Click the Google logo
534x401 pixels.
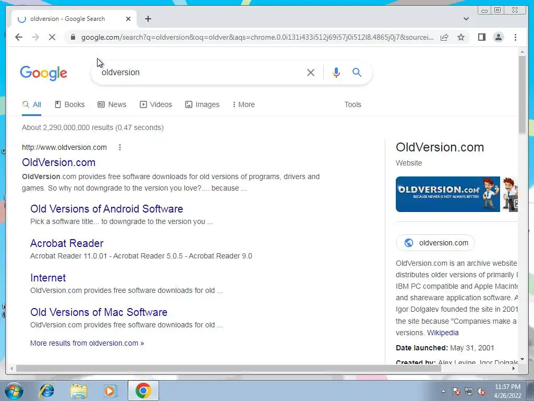[44, 73]
